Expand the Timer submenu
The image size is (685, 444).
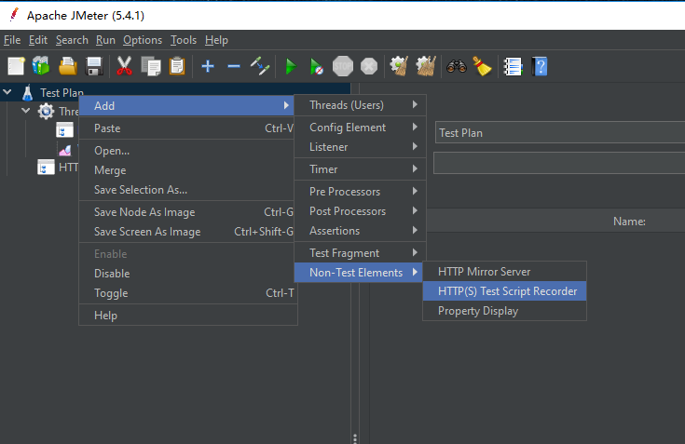(360, 169)
